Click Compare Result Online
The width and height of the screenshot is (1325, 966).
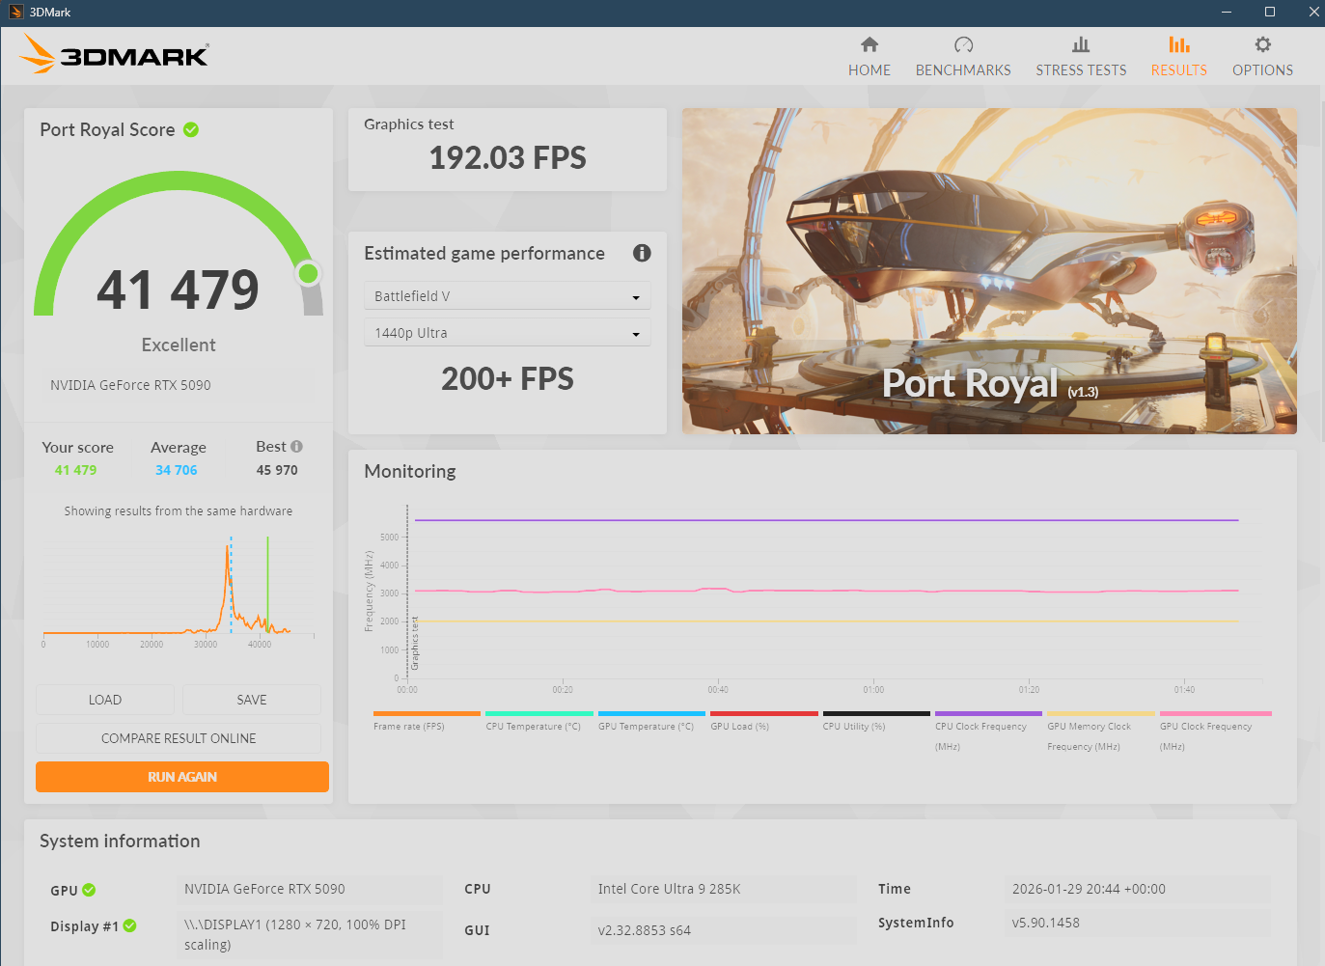pos(179,738)
